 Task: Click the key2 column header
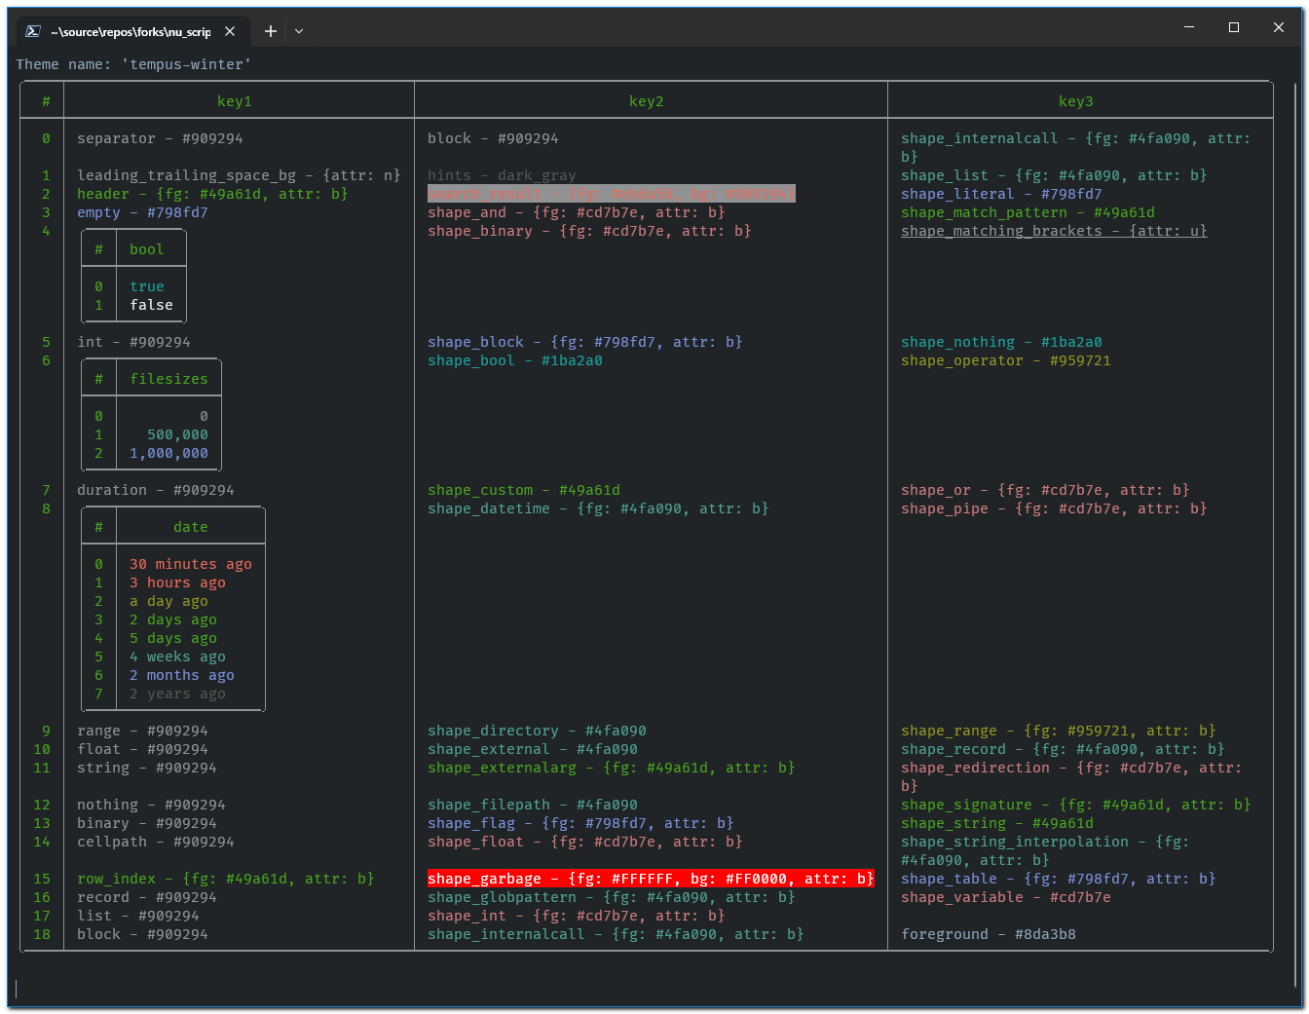pyautogui.click(x=647, y=101)
